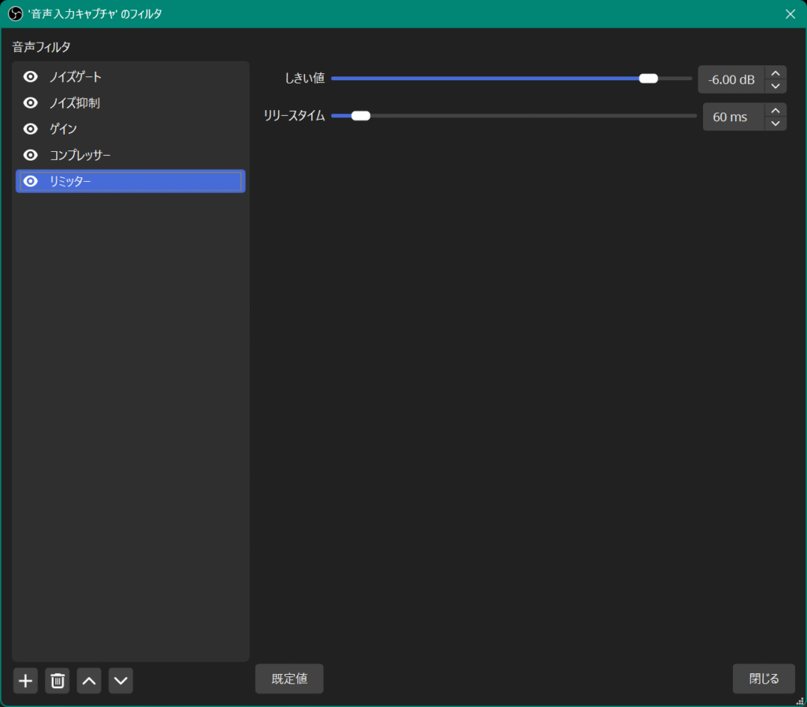Click the リリースタイム label
This screenshot has height=707, width=807.
295,116
